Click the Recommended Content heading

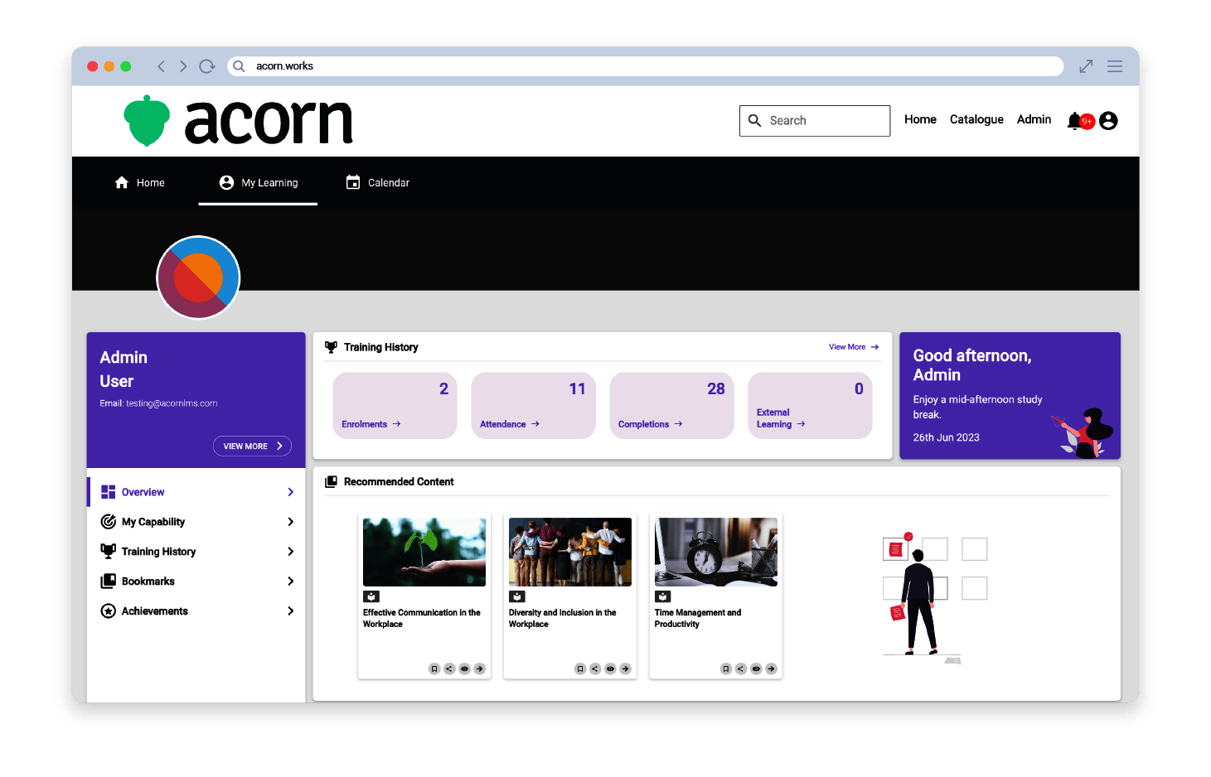click(399, 481)
